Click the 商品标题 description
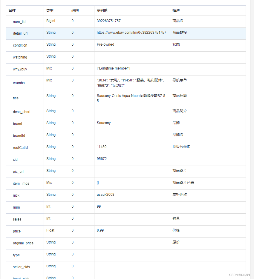This screenshot has height=279, width=254. point(180,95)
